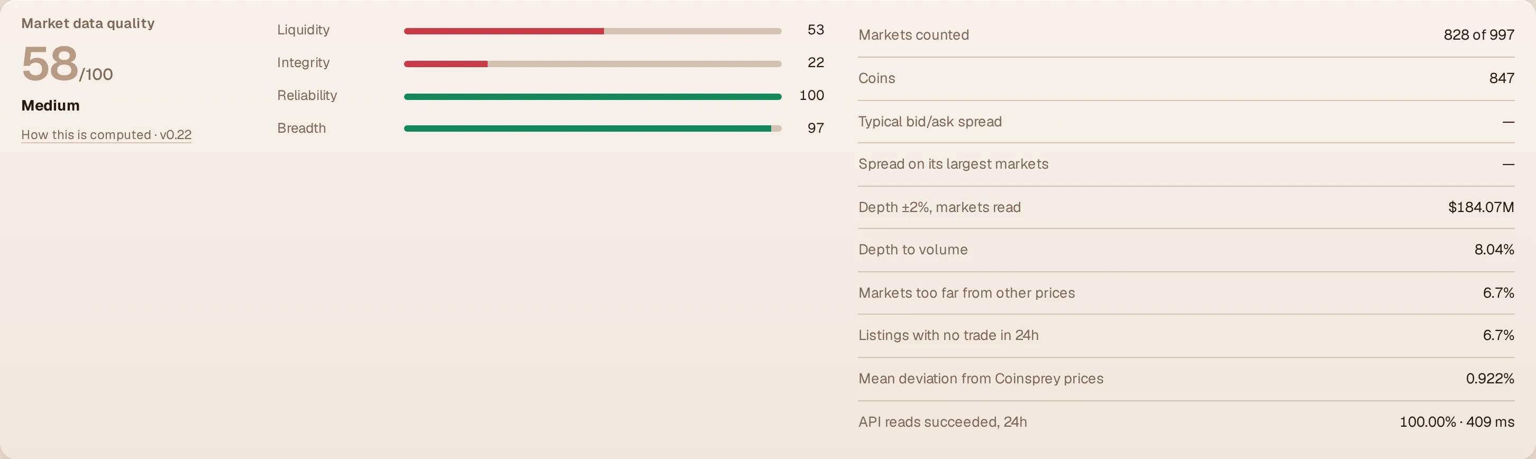Click 'Spread on its largest markets' label

pyautogui.click(x=954, y=164)
